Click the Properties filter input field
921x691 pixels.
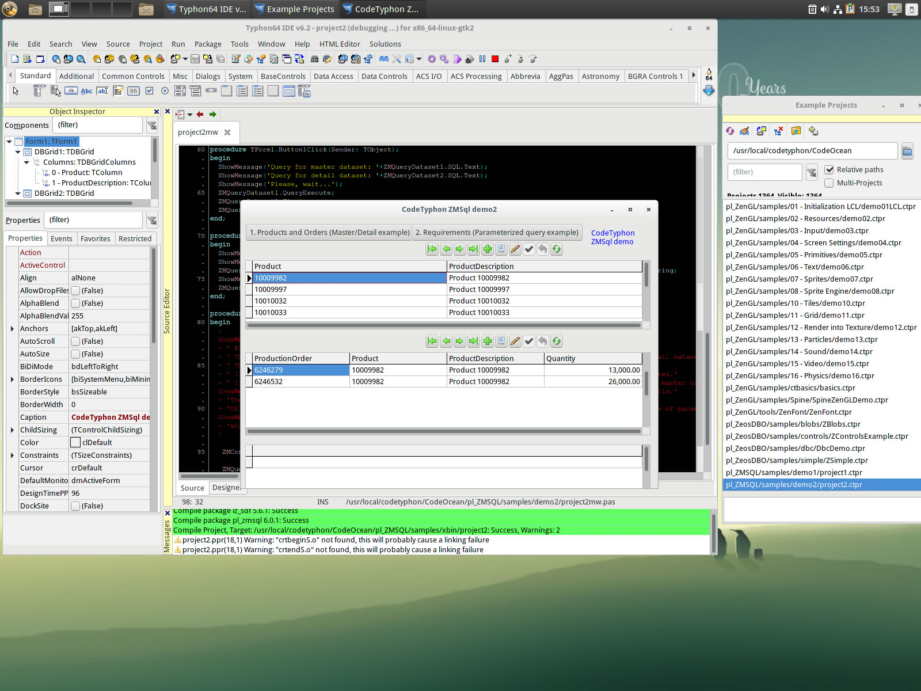pos(94,220)
